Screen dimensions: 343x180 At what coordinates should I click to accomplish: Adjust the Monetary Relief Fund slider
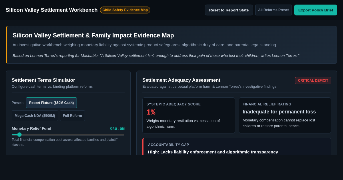click(68, 135)
